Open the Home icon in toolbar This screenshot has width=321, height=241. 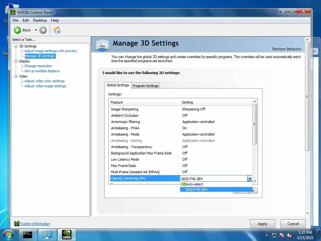pyautogui.click(x=57, y=30)
